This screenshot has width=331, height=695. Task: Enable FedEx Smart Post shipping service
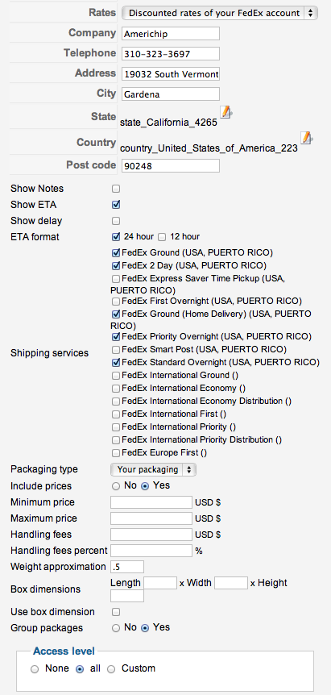[115, 350]
